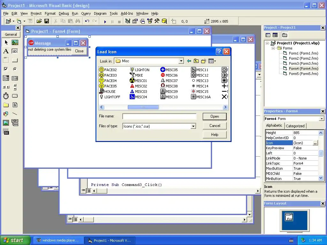Click the Find binoculars icon
This screenshot has width=327, height=245.
(x=78, y=21)
